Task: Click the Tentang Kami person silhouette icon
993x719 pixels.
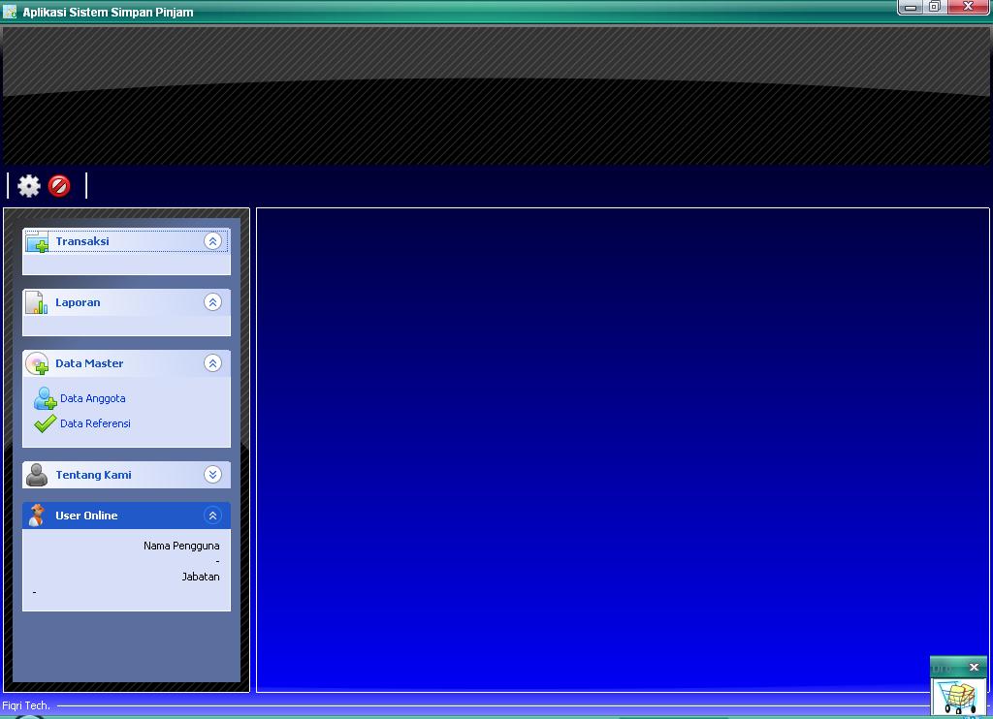Action: click(x=37, y=475)
